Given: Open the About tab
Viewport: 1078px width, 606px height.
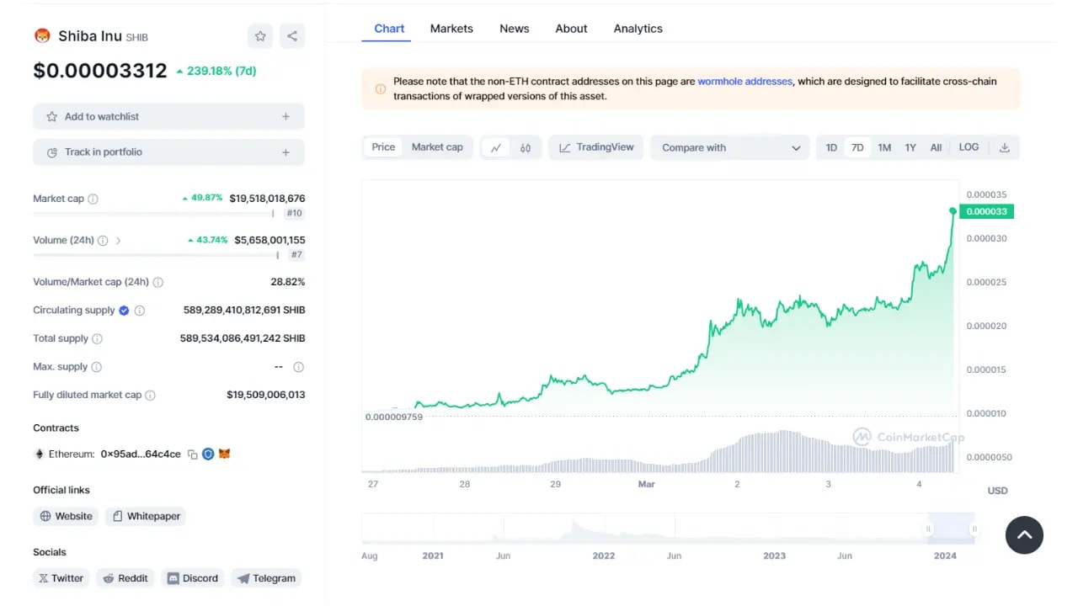Looking at the screenshot, I should coord(571,29).
